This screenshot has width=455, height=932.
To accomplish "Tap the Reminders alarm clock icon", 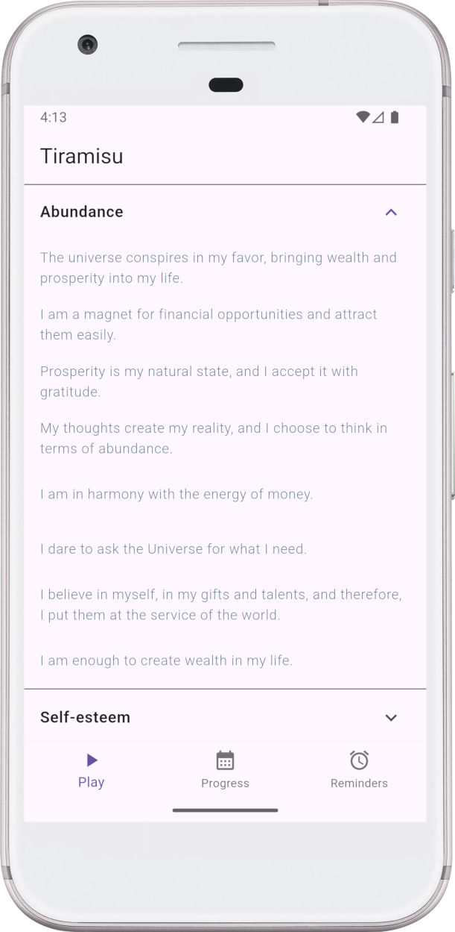I will [x=359, y=760].
